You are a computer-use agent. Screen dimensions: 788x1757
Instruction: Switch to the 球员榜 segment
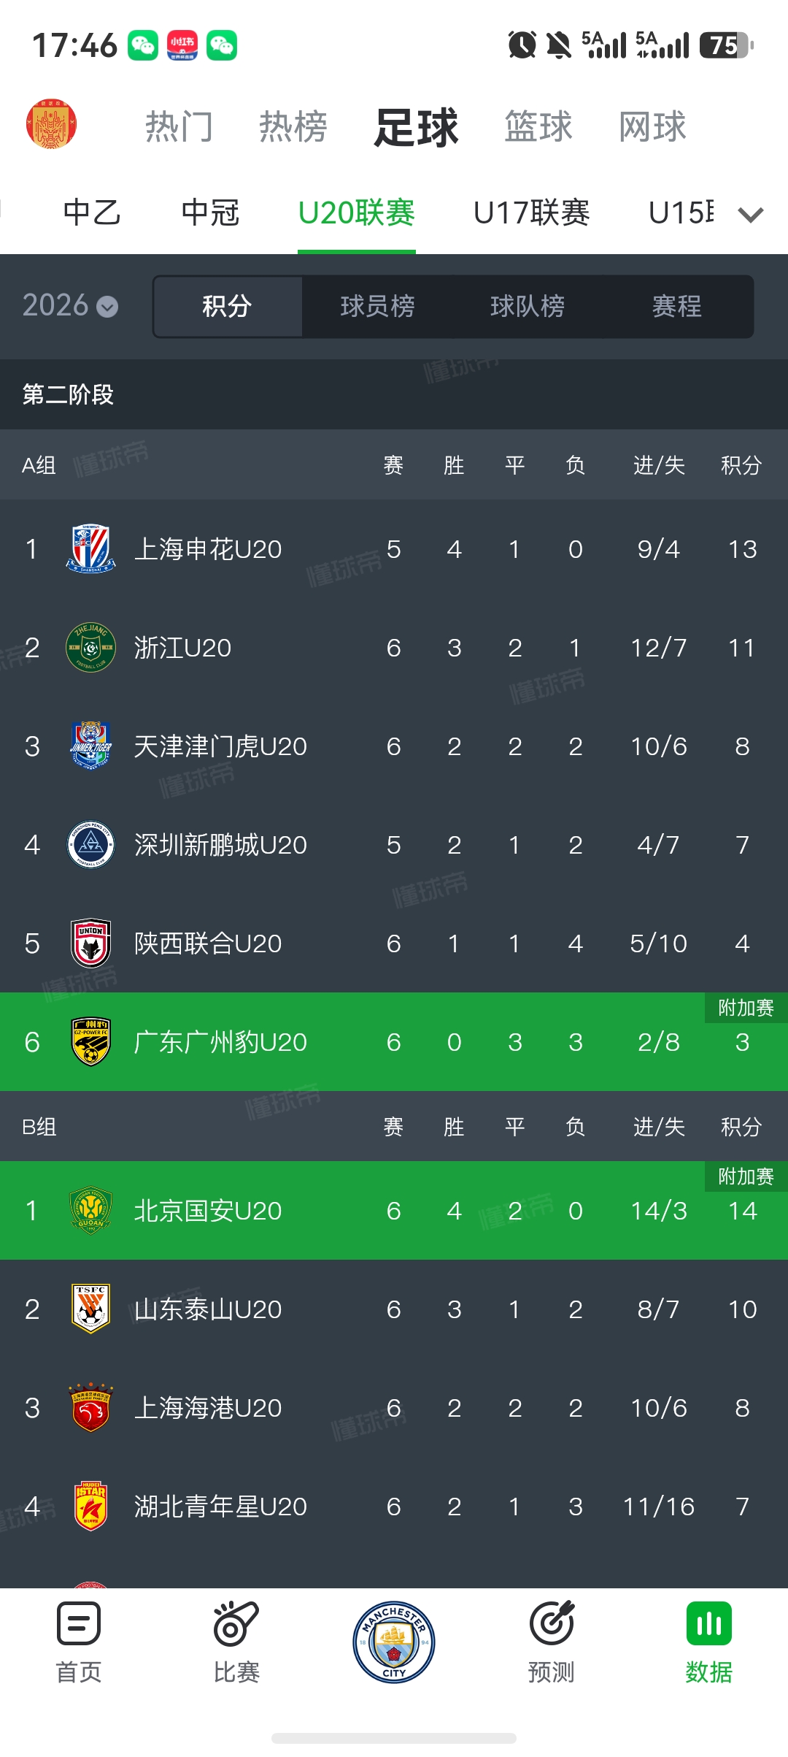point(377,306)
